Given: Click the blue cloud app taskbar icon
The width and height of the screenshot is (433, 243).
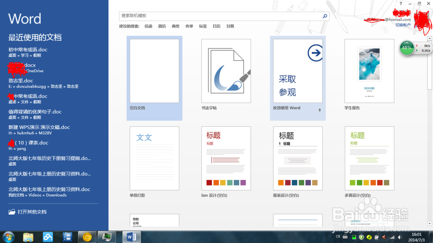Looking at the screenshot, I should pos(48,237).
